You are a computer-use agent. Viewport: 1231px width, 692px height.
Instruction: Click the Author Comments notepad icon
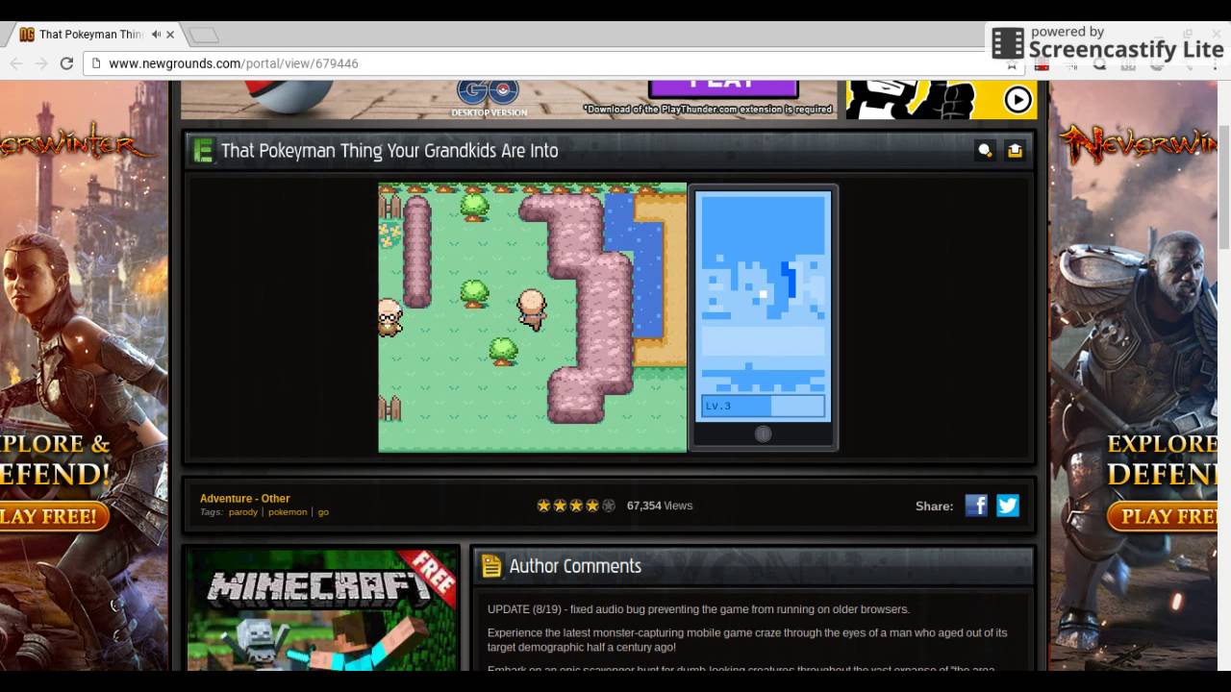(x=491, y=566)
